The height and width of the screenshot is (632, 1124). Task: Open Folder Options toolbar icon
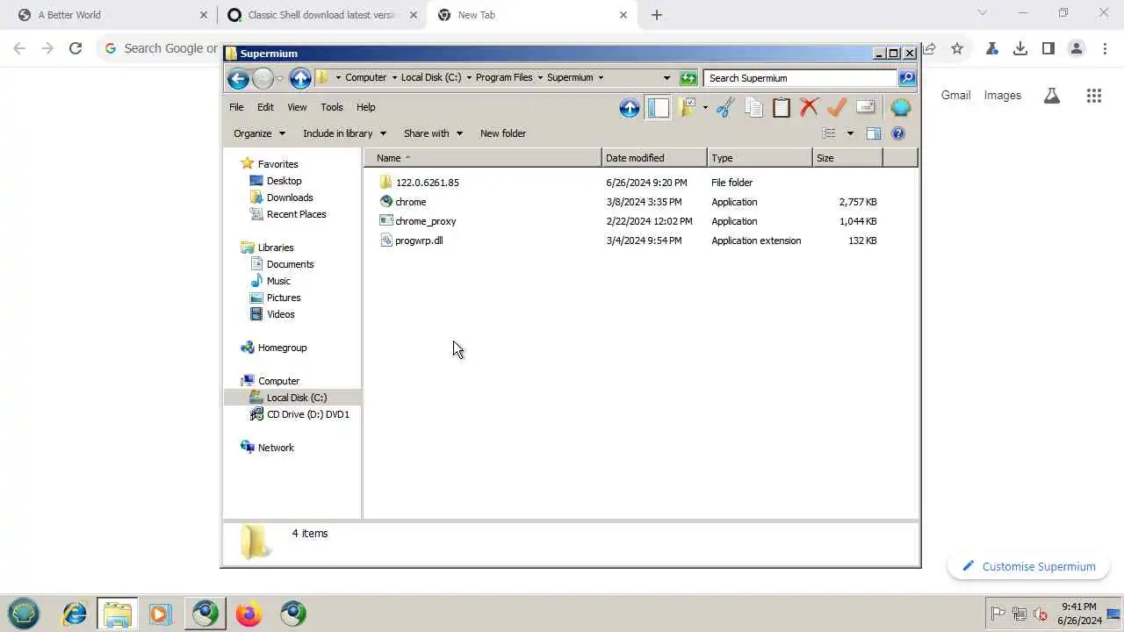click(688, 108)
